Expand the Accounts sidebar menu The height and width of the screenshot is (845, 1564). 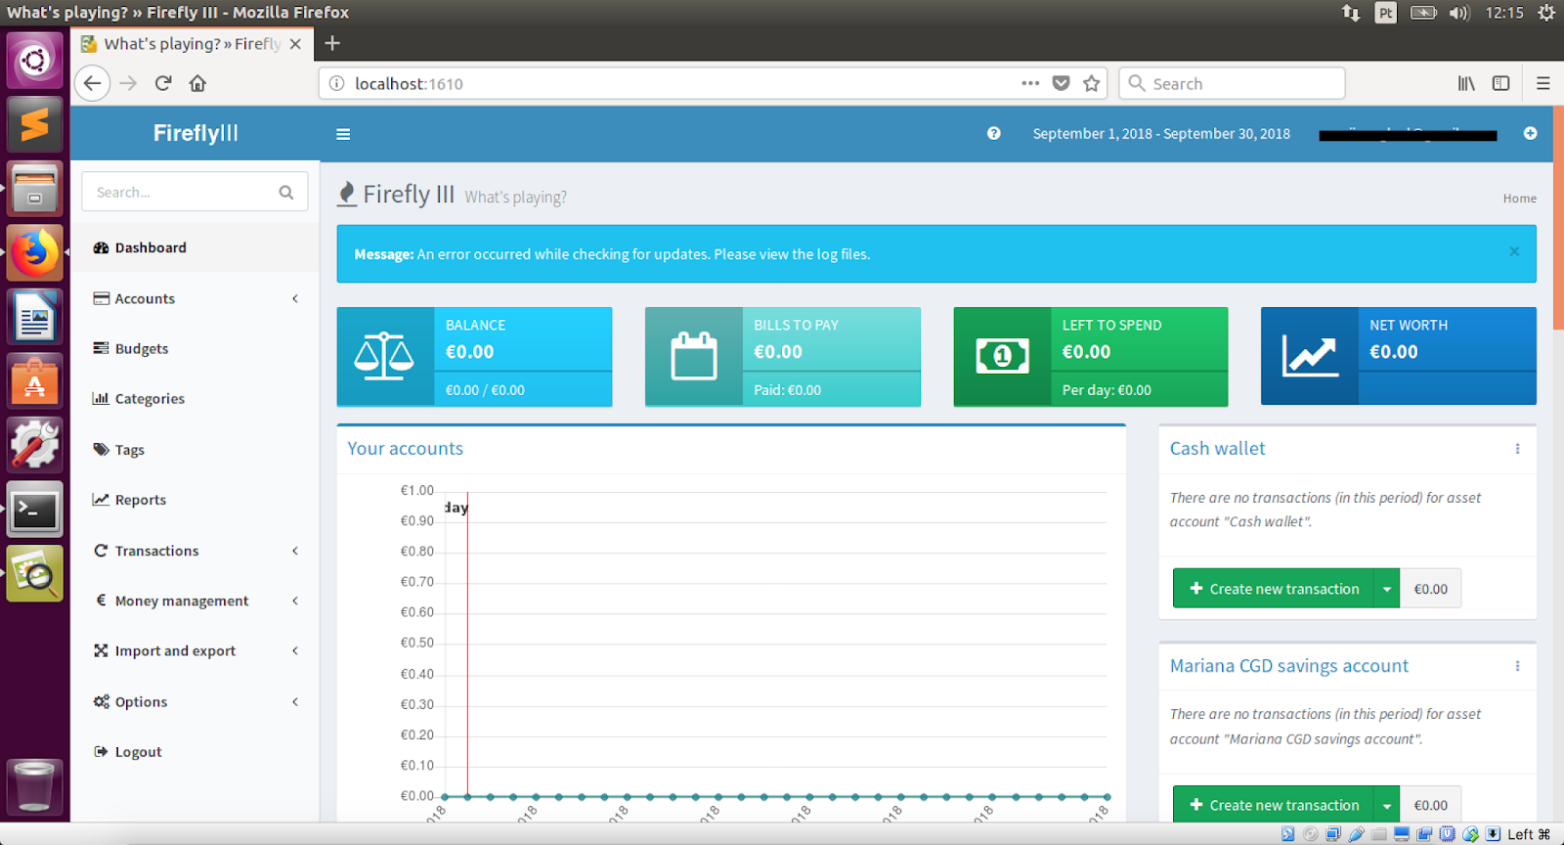pyautogui.click(x=195, y=298)
